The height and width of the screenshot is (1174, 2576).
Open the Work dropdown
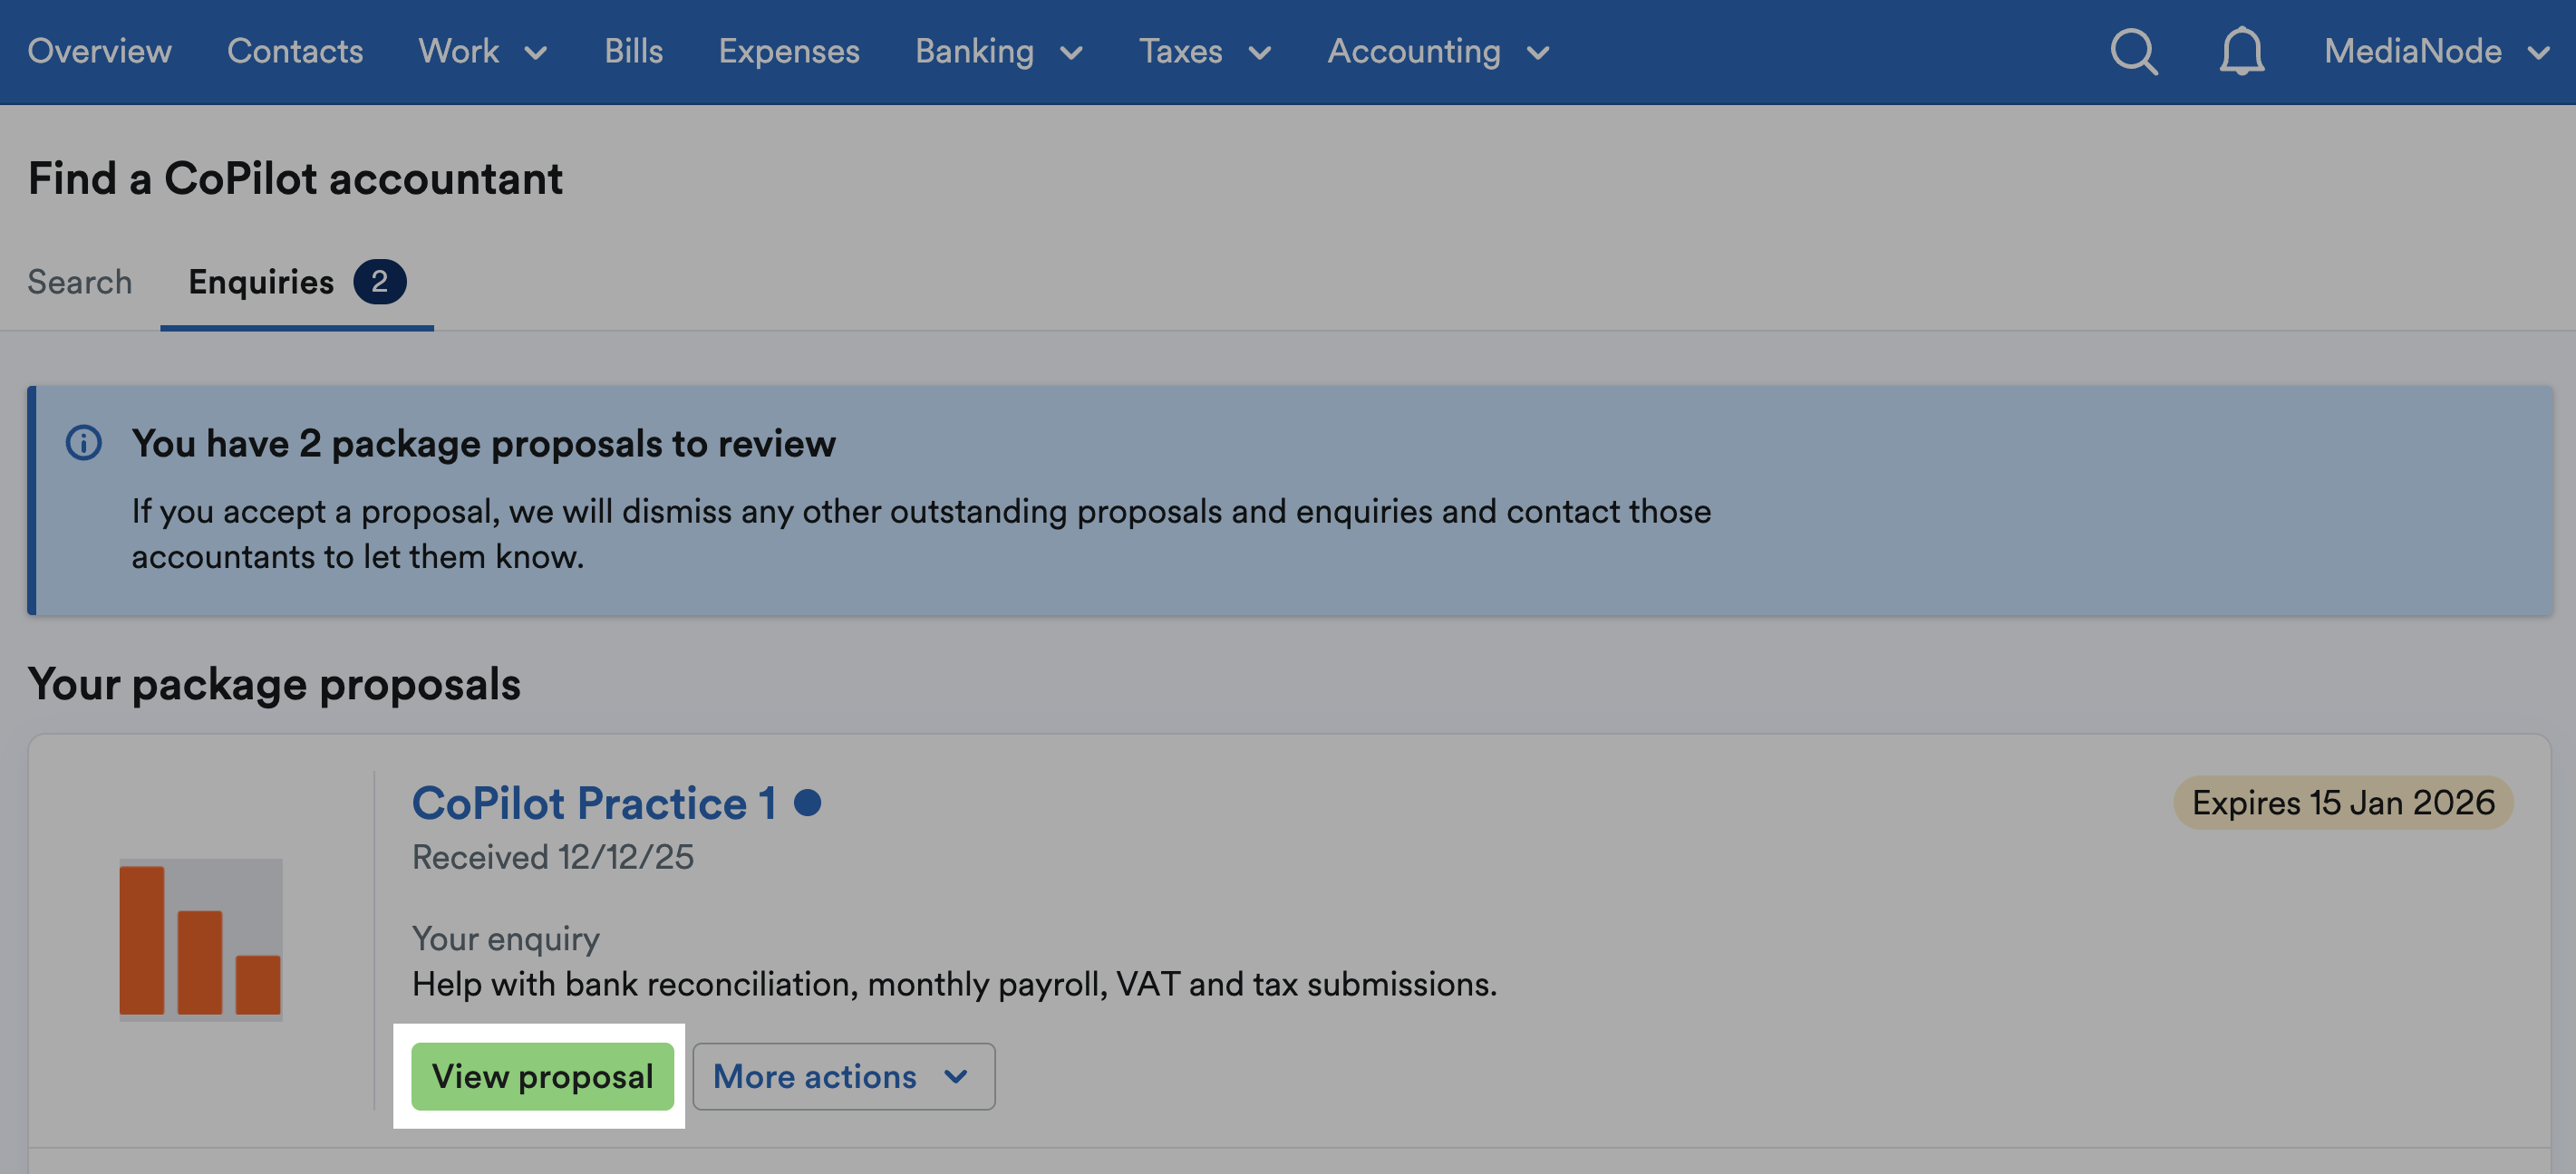click(483, 52)
